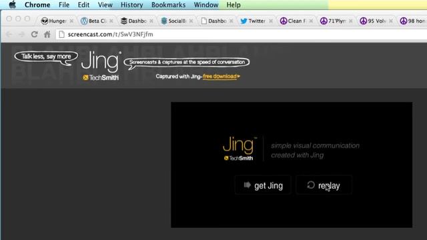This screenshot has width=427, height=240.
Task: Close the 71'Plym tab
Action: point(350,21)
